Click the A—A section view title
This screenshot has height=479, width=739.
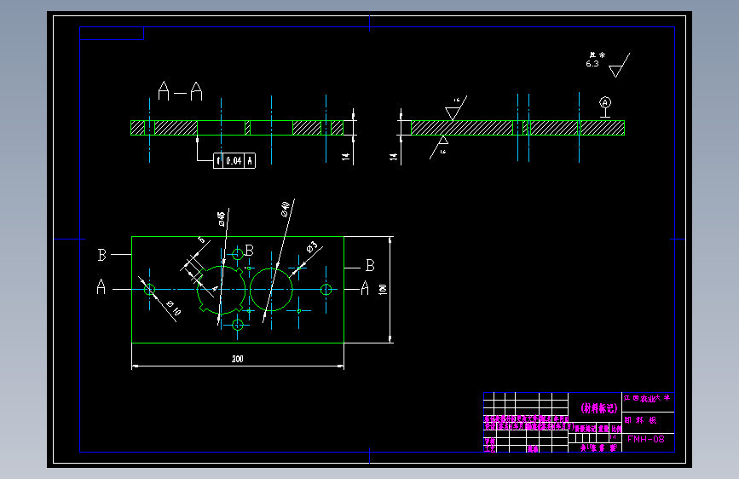pyautogui.click(x=180, y=91)
